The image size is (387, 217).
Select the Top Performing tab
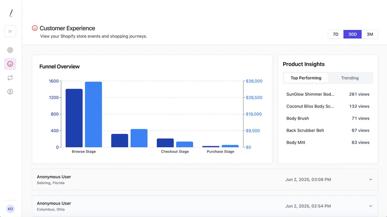point(306,78)
